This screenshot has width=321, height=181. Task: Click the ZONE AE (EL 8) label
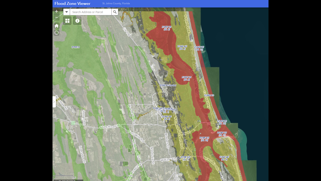182,48
